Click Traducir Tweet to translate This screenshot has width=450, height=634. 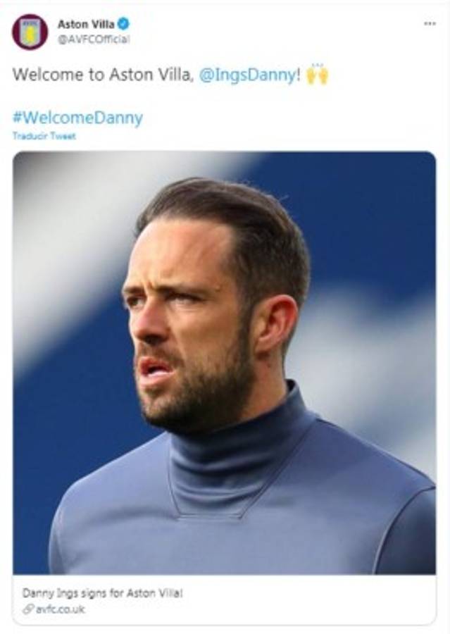pyautogui.click(x=44, y=136)
